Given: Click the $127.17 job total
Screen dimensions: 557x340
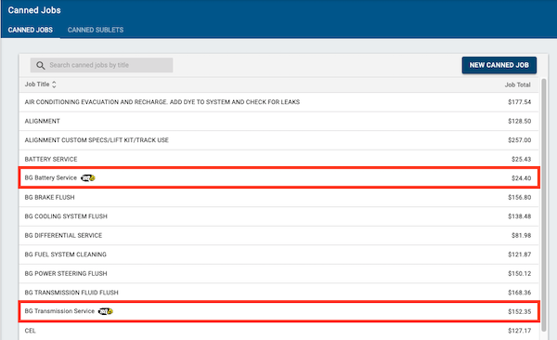Looking at the screenshot, I should point(519,331).
